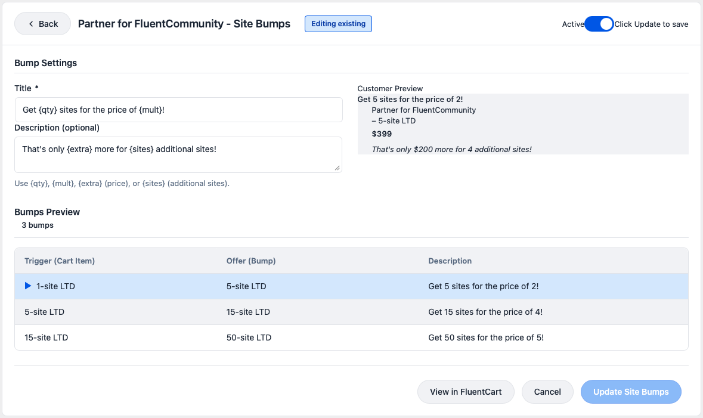Click 'Get 50 sites for the price of 5!' cell
703x418 pixels.
(486, 338)
